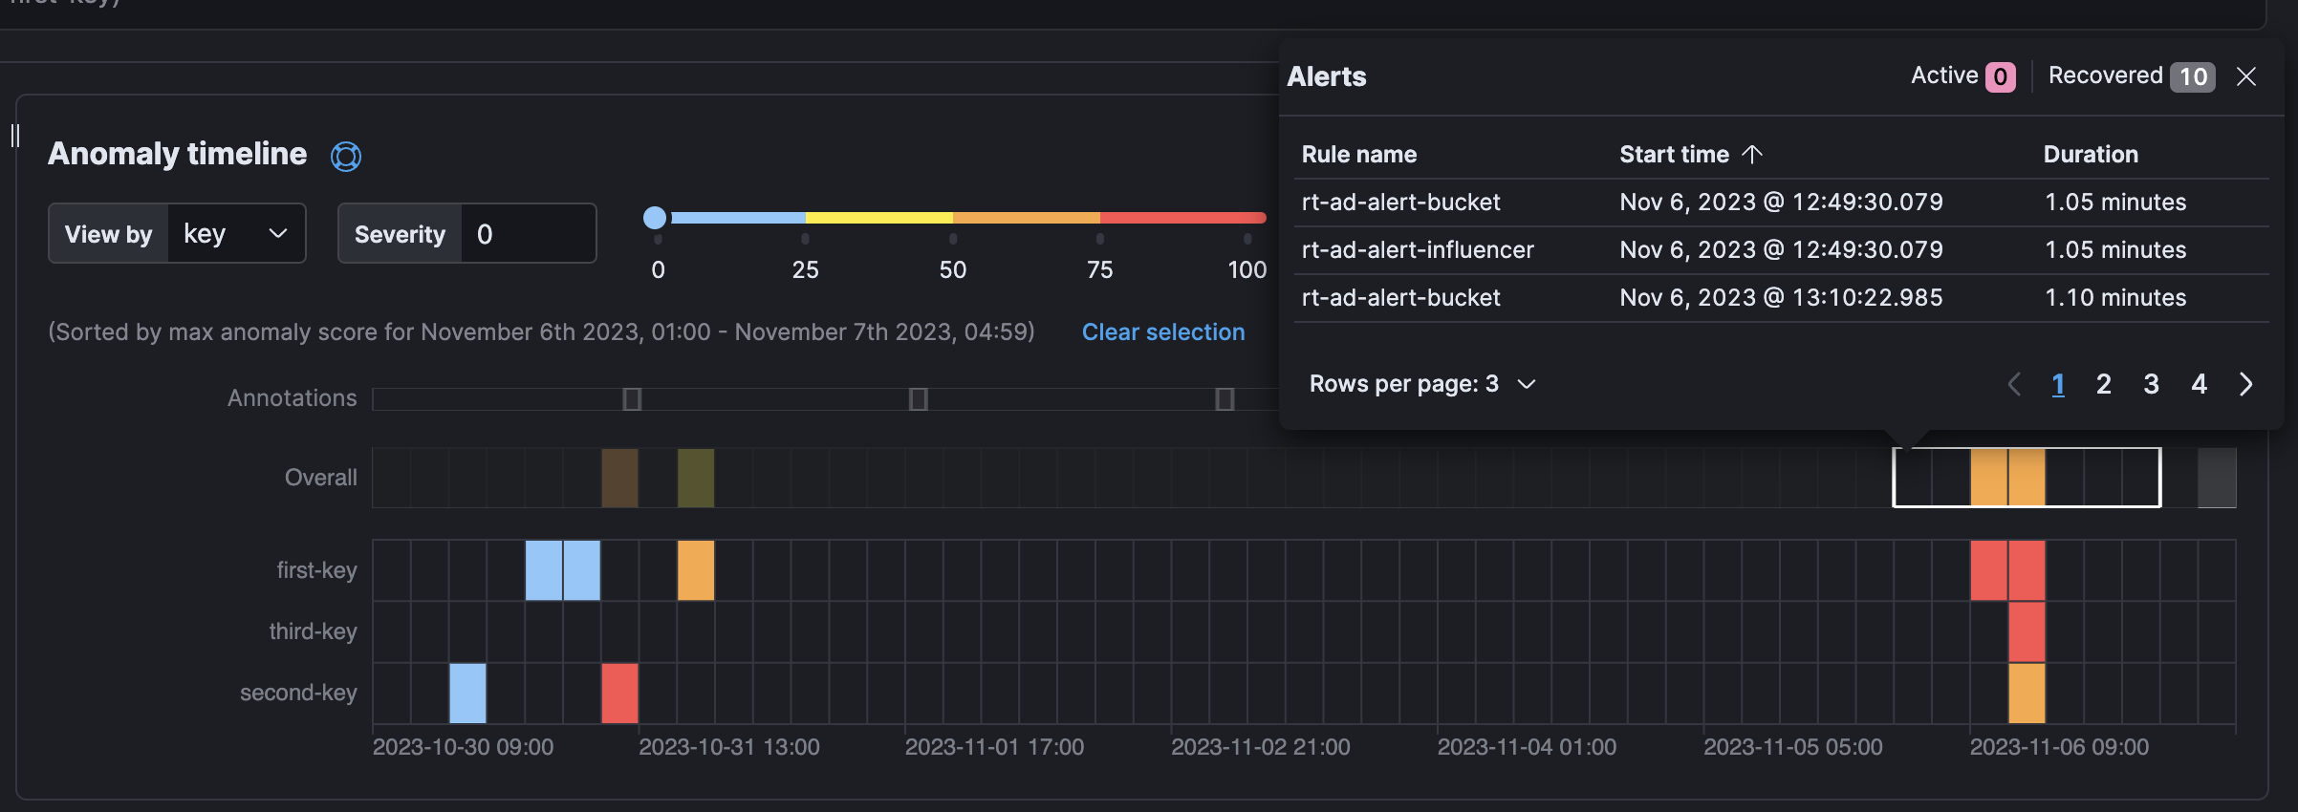This screenshot has height=812, width=2298.
Task: Open the Anomaly timeline help icon
Action: [x=346, y=156]
